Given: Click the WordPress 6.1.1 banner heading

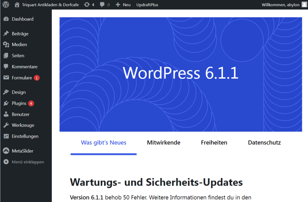Looking at the screenshot, I should coord(181,73).
